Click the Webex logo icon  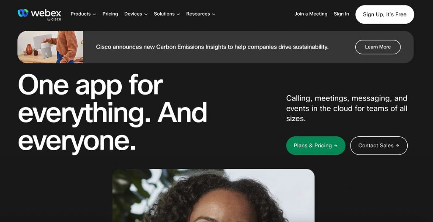pyautogui.click(x=23, y=13)
